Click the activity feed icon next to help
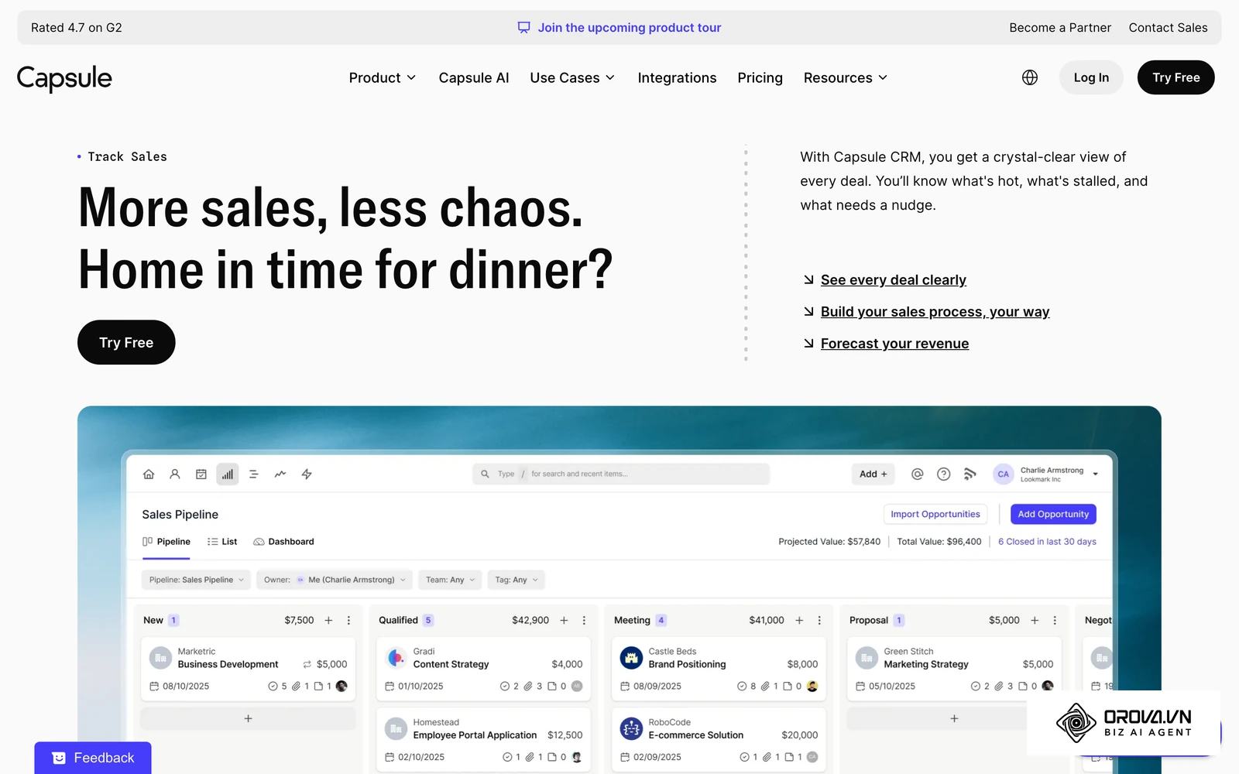Viewport: 1239px width, 774px height. coord(970,474)
